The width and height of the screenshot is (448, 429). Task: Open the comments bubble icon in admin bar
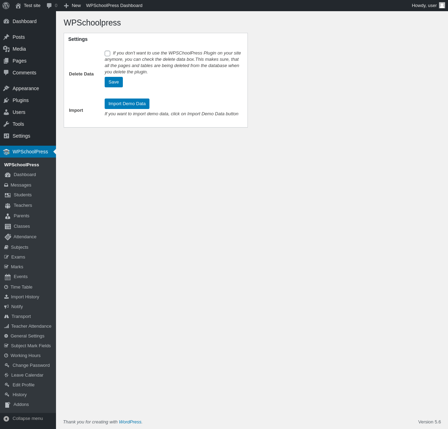tap(49, 6)
